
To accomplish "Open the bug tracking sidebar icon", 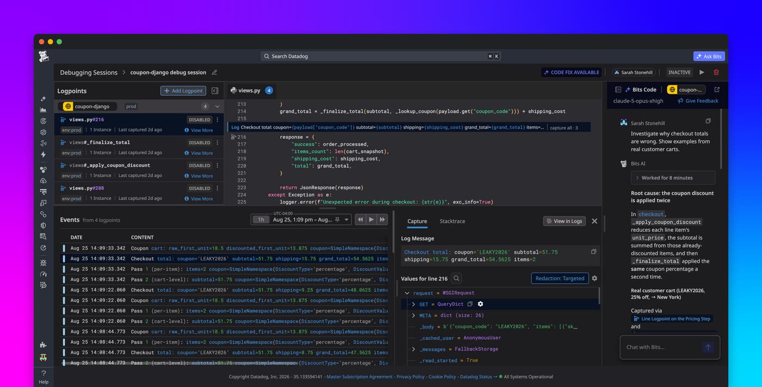I will click(44, 262).
